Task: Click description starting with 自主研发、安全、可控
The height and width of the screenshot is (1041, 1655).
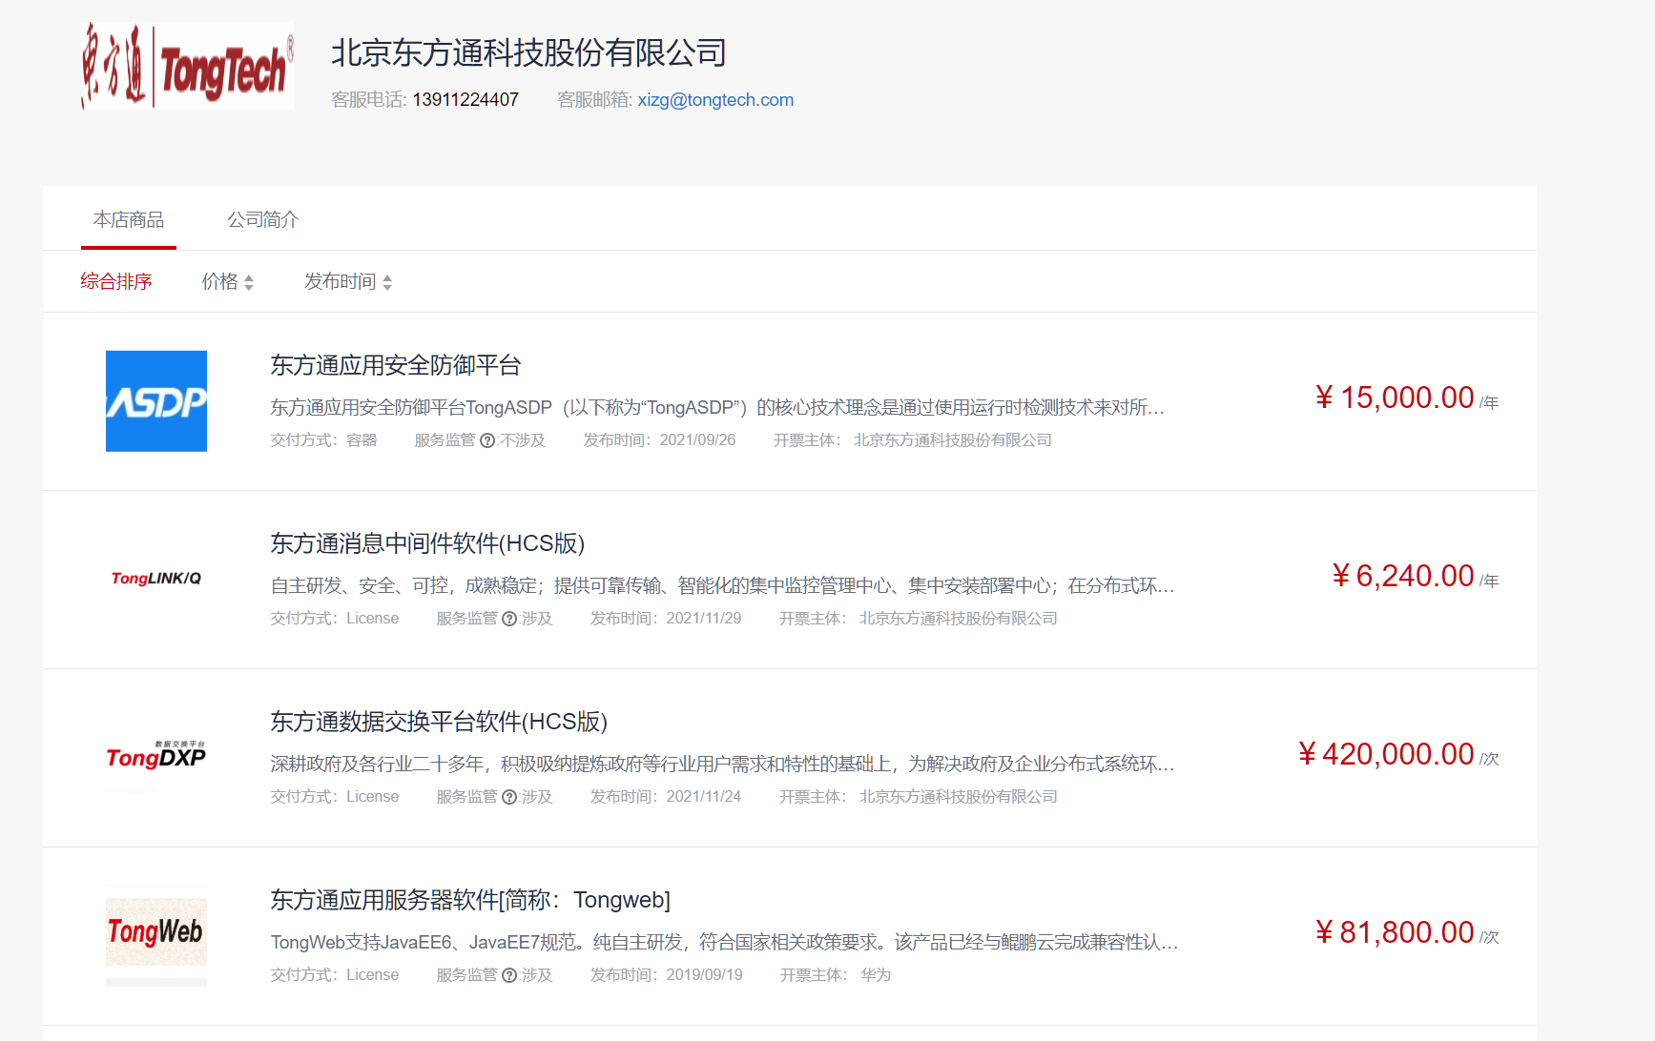Action: tap(722, 586)
